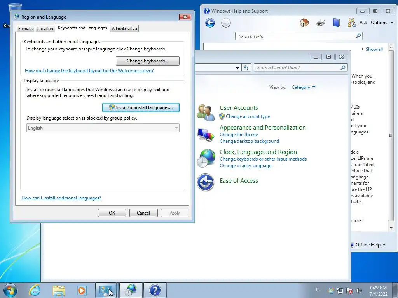Viewport: 398px width, 298px height.
Task: Click the User Accounts category icon
Action: pos(206,112)
